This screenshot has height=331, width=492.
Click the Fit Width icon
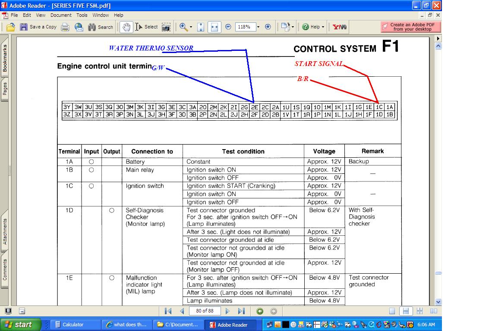coord(214,27)
